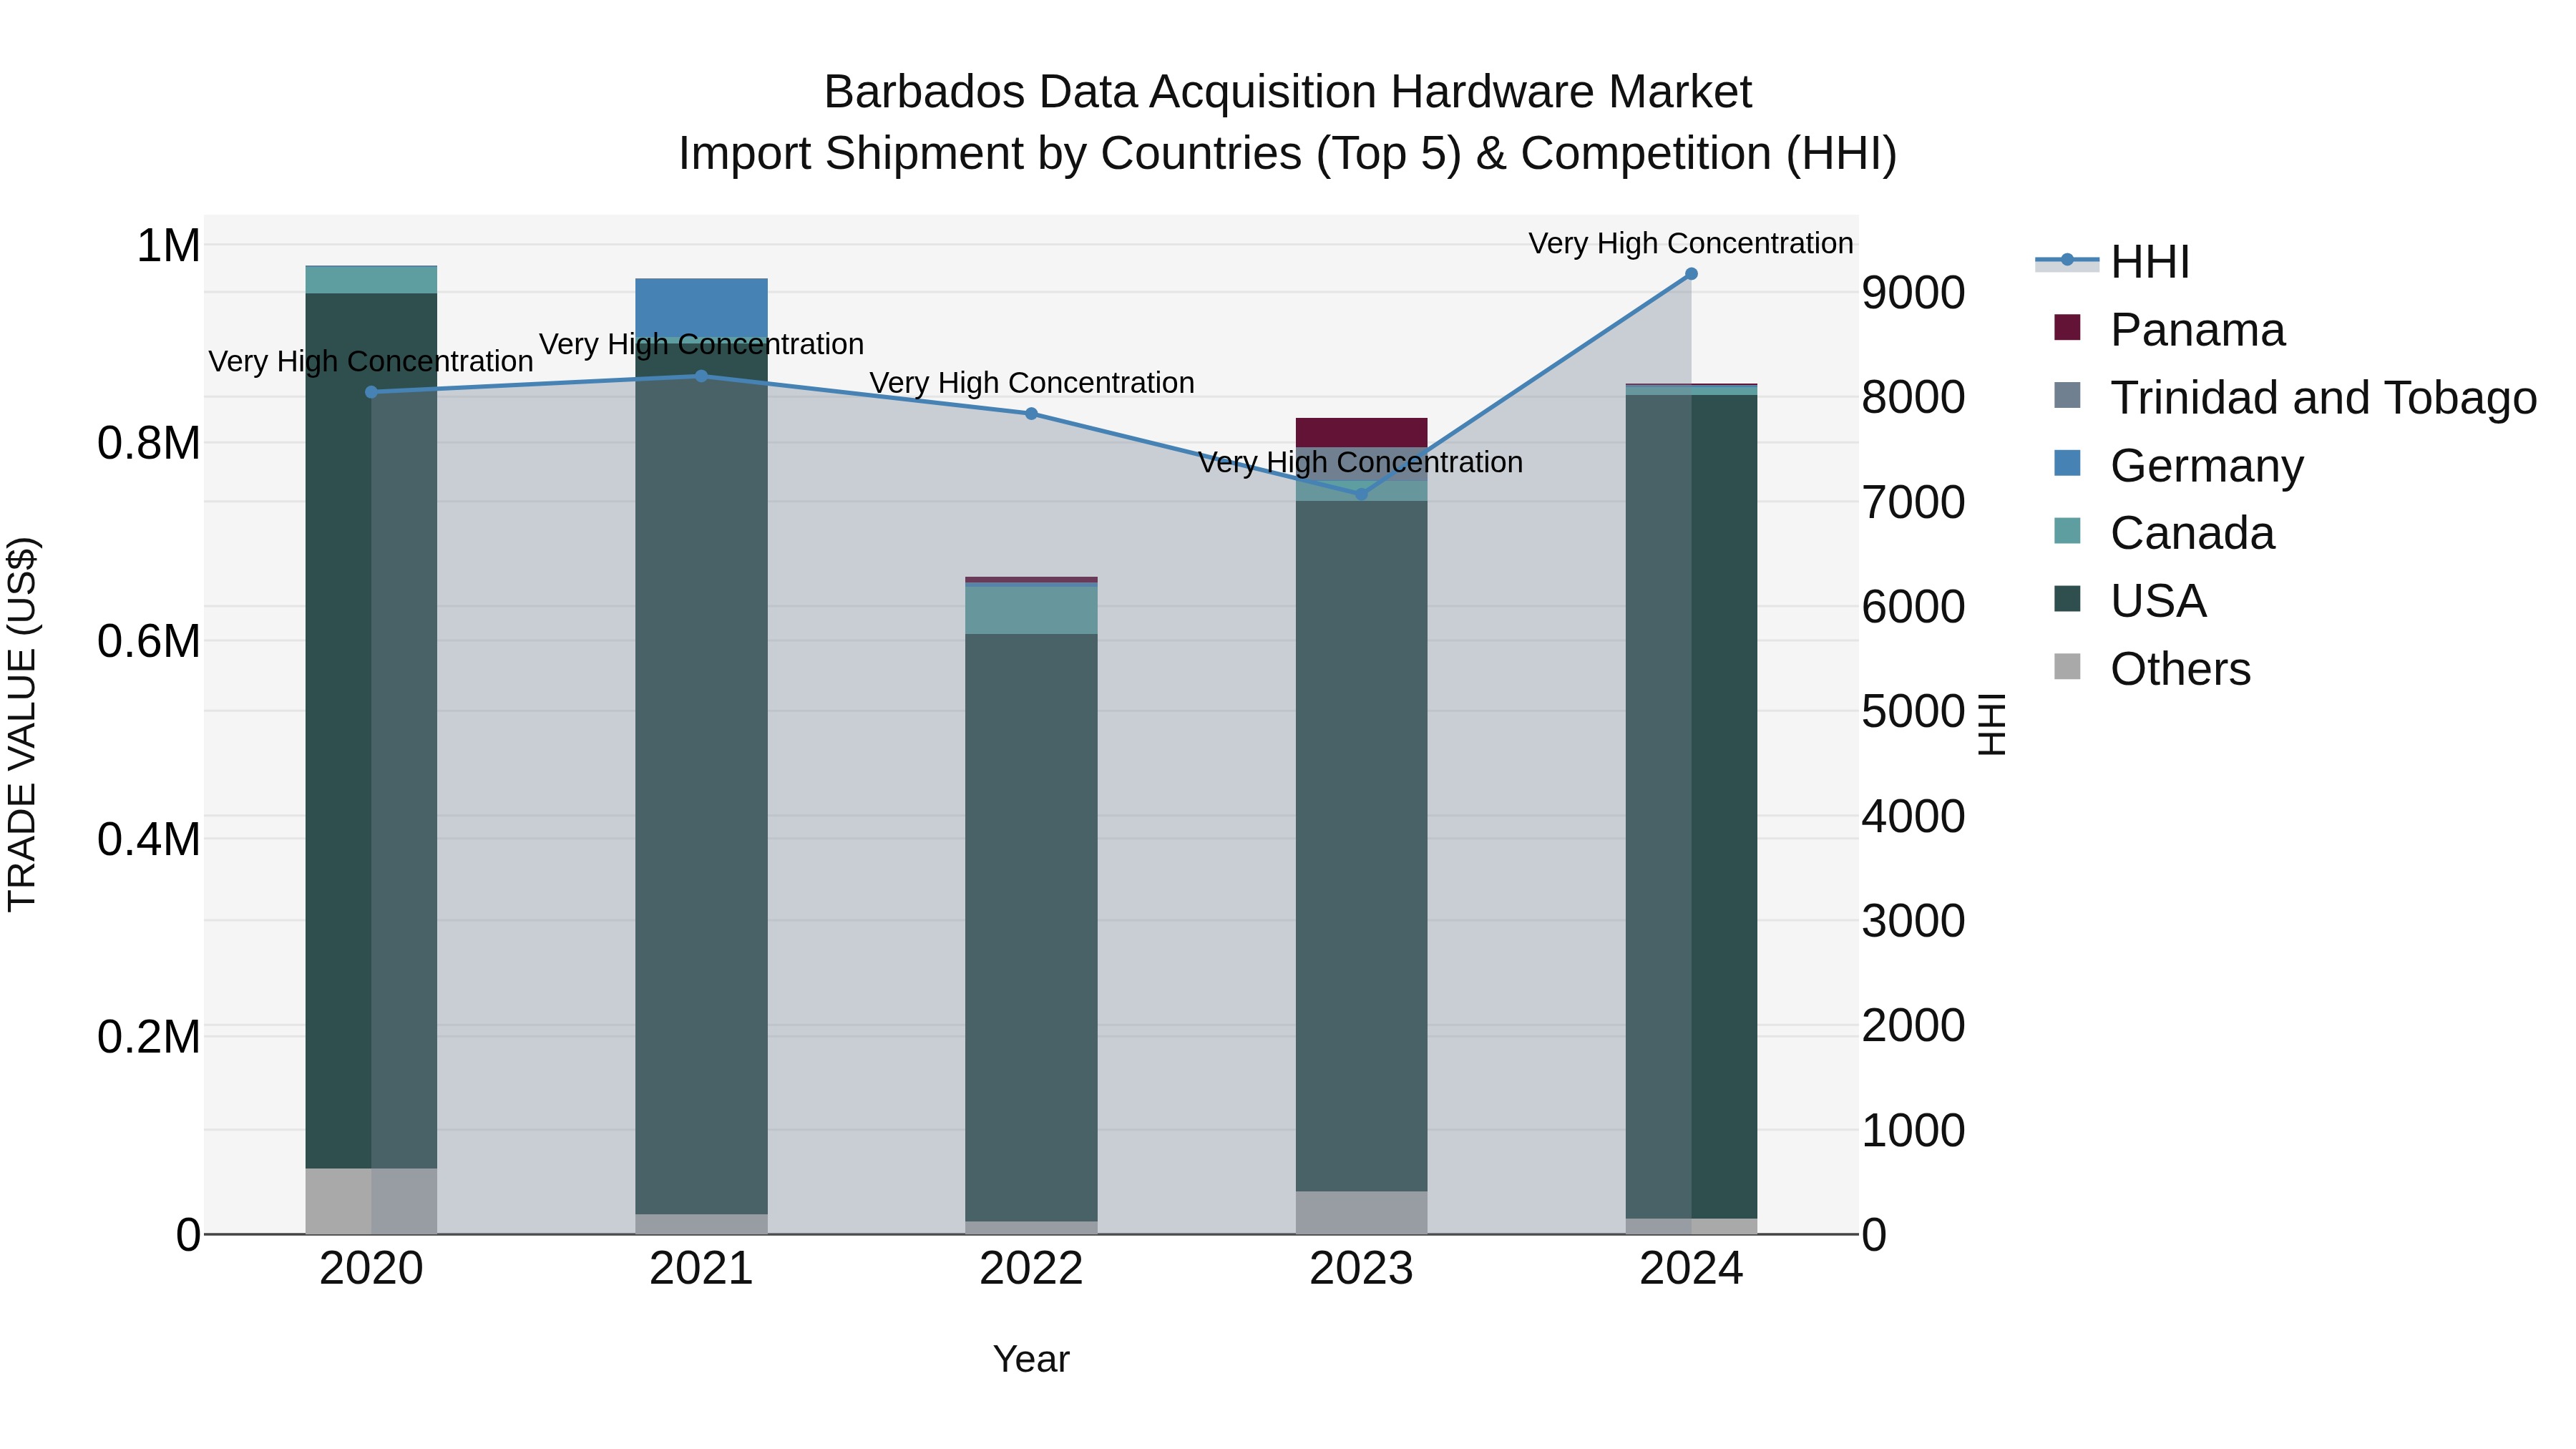Click the USA segment of the 2022 bar
This screenshot has width=2576, height=1449.
pyautogui.click(x=1031, y=927)
